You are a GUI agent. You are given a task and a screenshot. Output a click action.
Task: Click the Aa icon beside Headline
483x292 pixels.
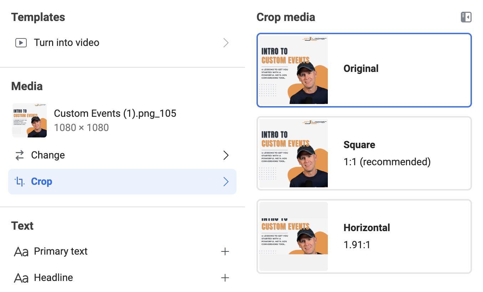pos(21,277)
